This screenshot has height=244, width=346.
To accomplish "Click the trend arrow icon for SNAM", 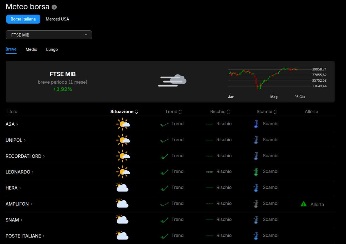I will 164,220.
